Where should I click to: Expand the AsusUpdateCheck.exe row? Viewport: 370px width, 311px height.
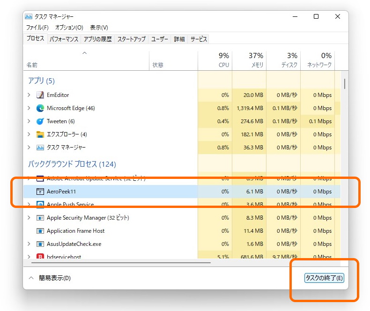click(x=29, y=244)
